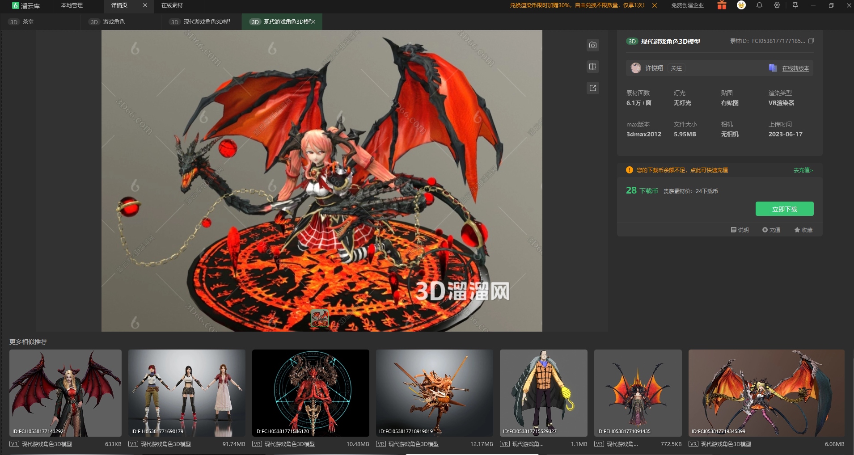Toggle the pin window icon

[795, 5]
